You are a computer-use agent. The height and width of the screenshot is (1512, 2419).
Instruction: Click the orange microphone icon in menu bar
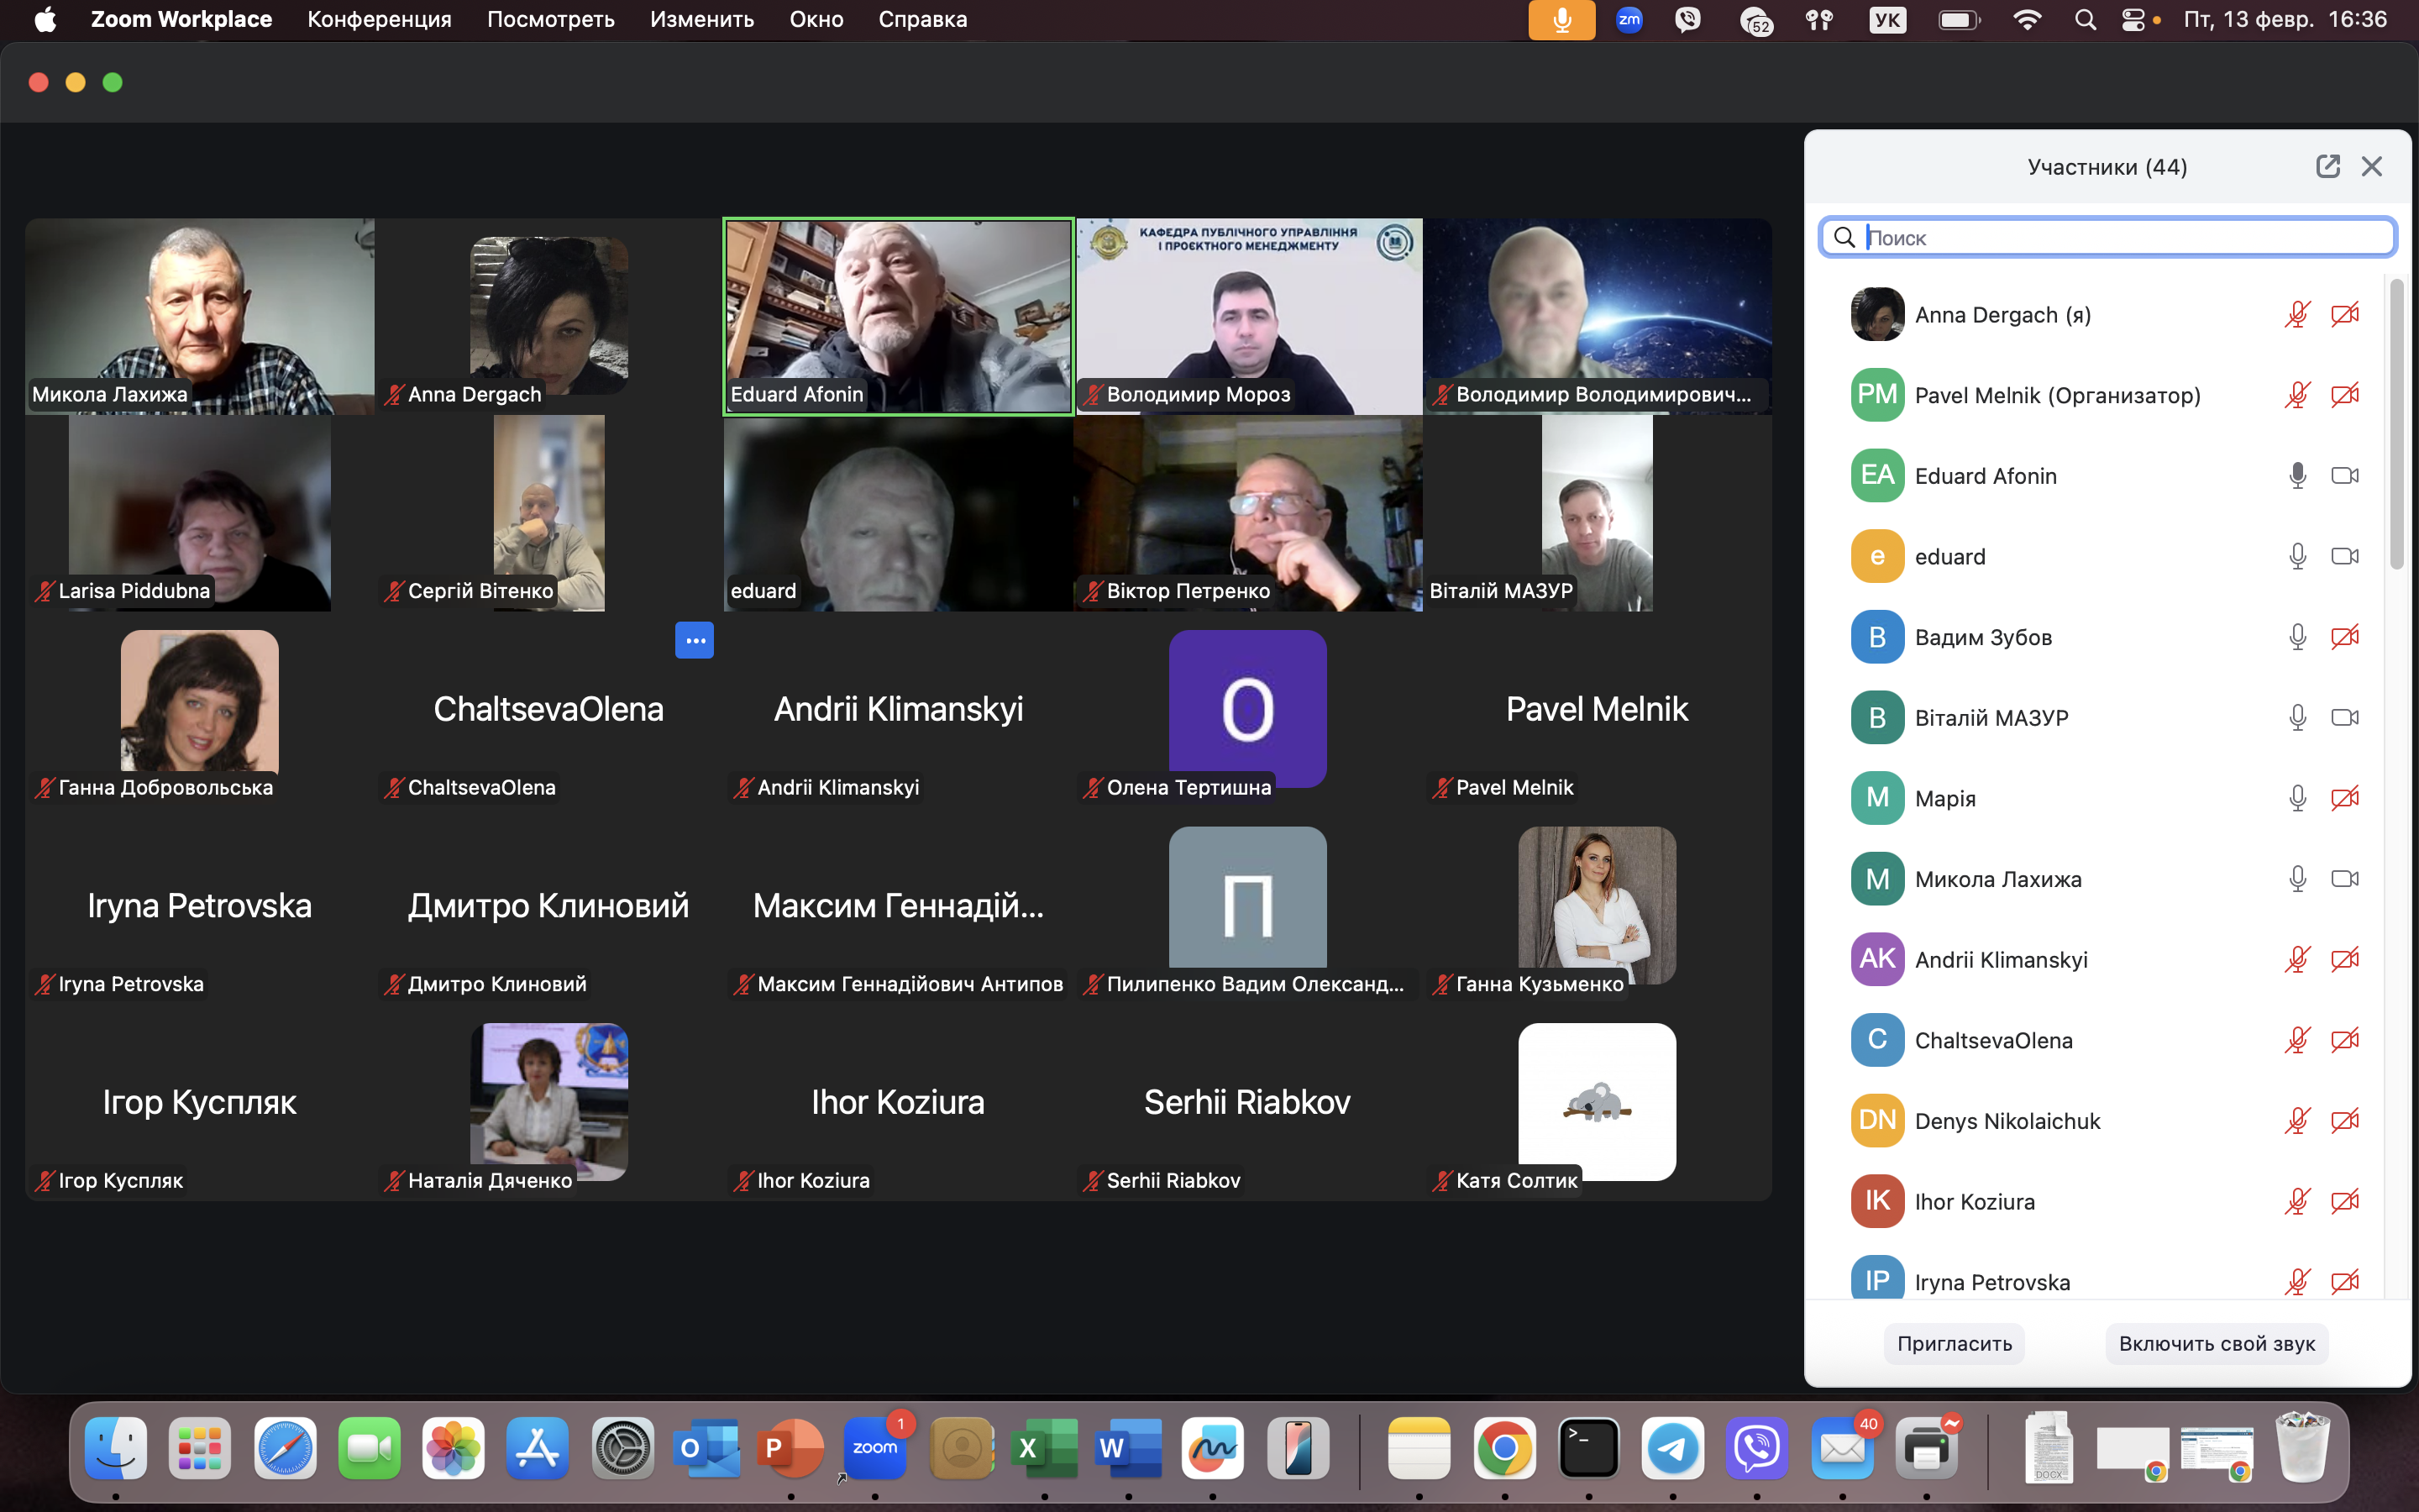point(1561,20)
